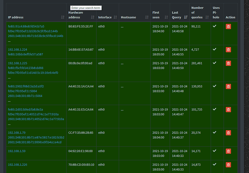Open the 192.168.1.224 IP address link
This screenshot has width=249, height=173.
coord(17,50)
